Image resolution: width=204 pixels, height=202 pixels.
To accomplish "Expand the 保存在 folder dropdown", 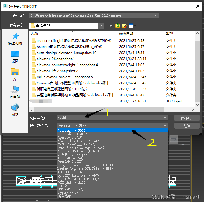I will click(101, 26).
